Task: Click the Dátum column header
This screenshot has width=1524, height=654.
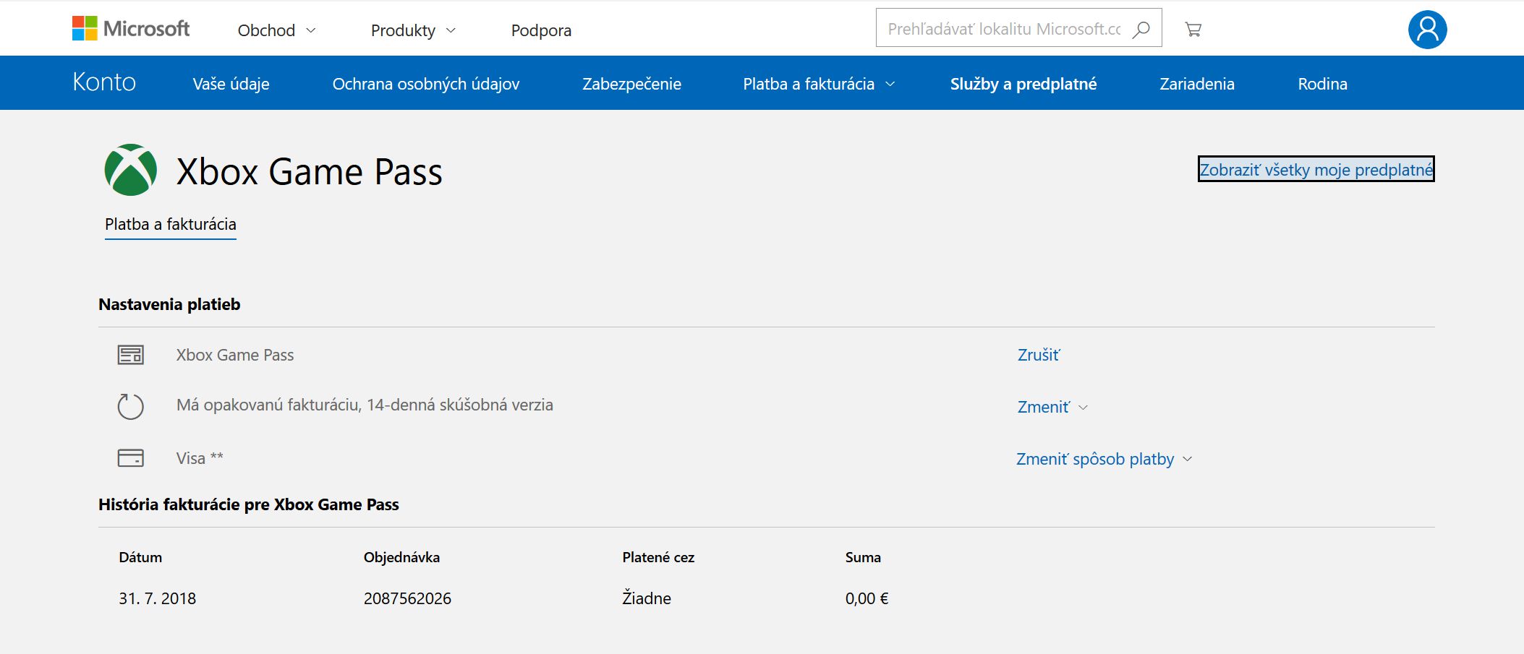Action: pyautogui.click(x=140, y=557)
